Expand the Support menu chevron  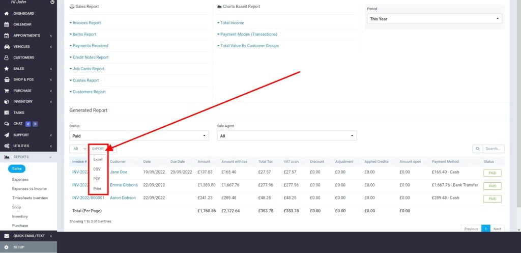51,135
